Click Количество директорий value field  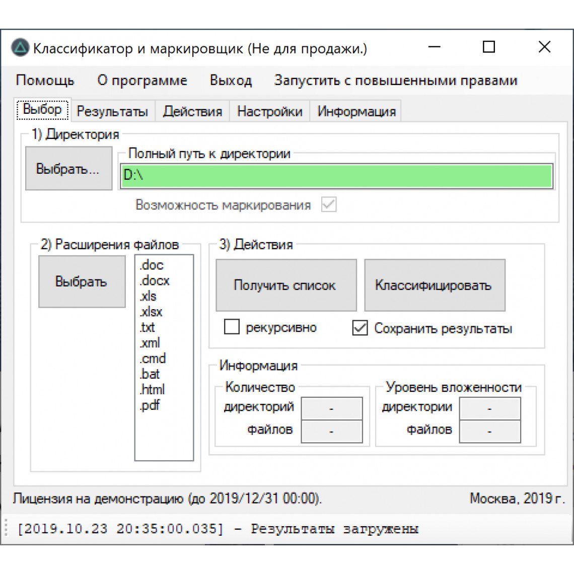click(332, 408)
